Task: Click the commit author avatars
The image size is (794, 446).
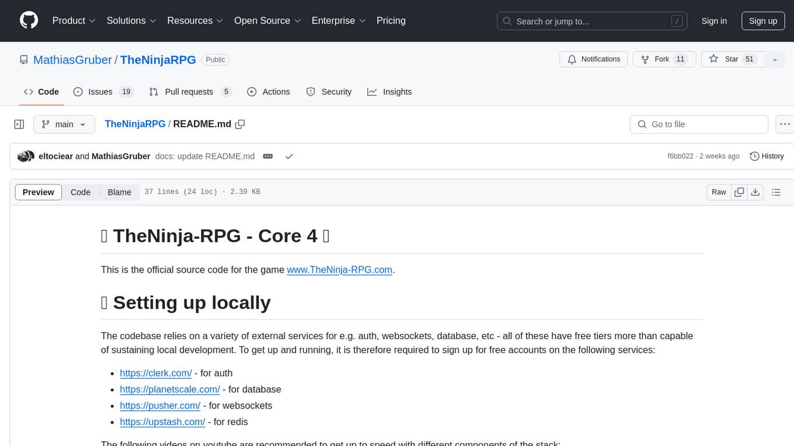Action: (26, 156)
